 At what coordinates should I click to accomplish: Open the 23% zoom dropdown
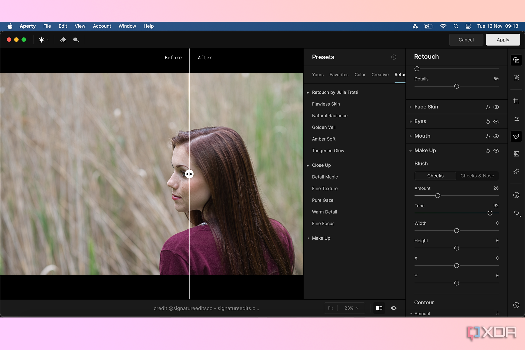click(351, 308)
